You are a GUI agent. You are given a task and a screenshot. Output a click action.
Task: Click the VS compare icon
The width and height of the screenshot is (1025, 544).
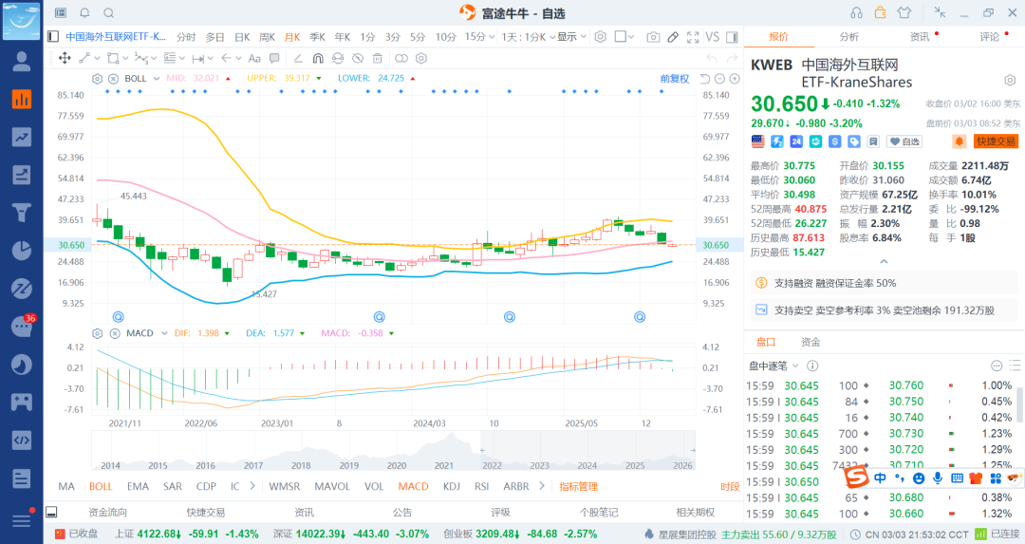(713, 37)
